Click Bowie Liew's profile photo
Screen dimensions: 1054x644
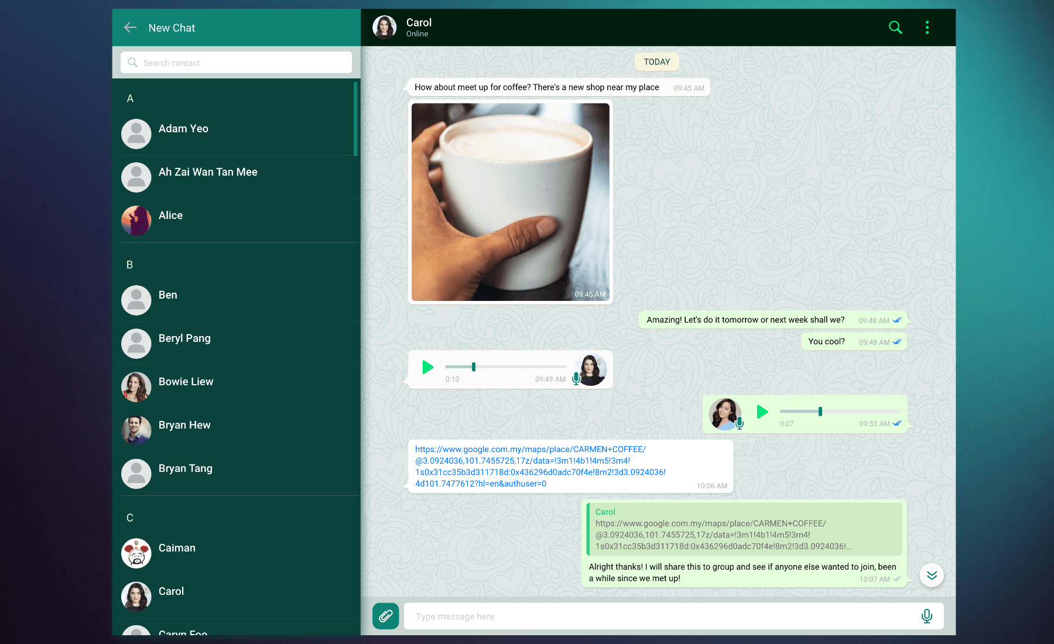point(136,387)
